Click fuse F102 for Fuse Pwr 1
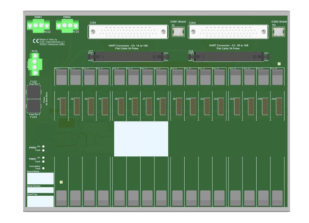Viewport: 309px width, 223px height. [33, 93]
